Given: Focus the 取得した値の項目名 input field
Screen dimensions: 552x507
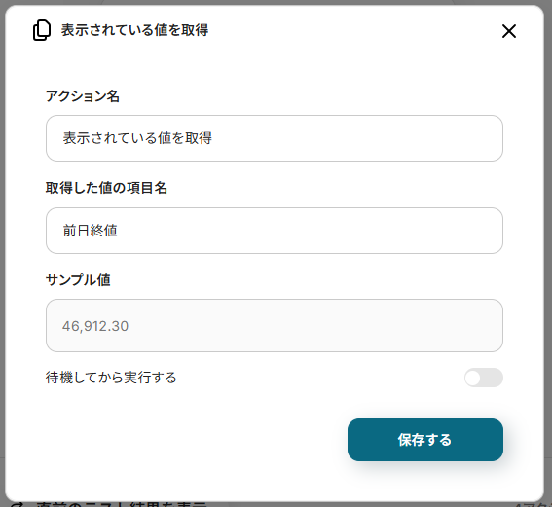Looking at the screenshot, I should (275, 231).
